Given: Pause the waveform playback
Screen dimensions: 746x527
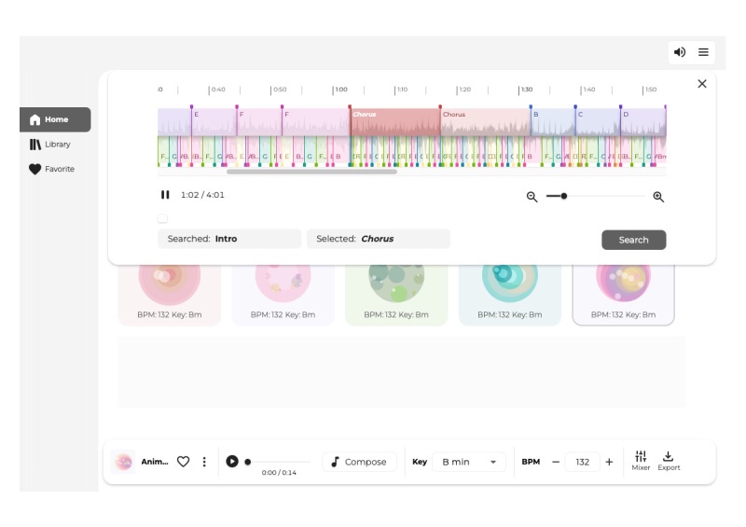Looking at the screenshot, I should [165, 195].
